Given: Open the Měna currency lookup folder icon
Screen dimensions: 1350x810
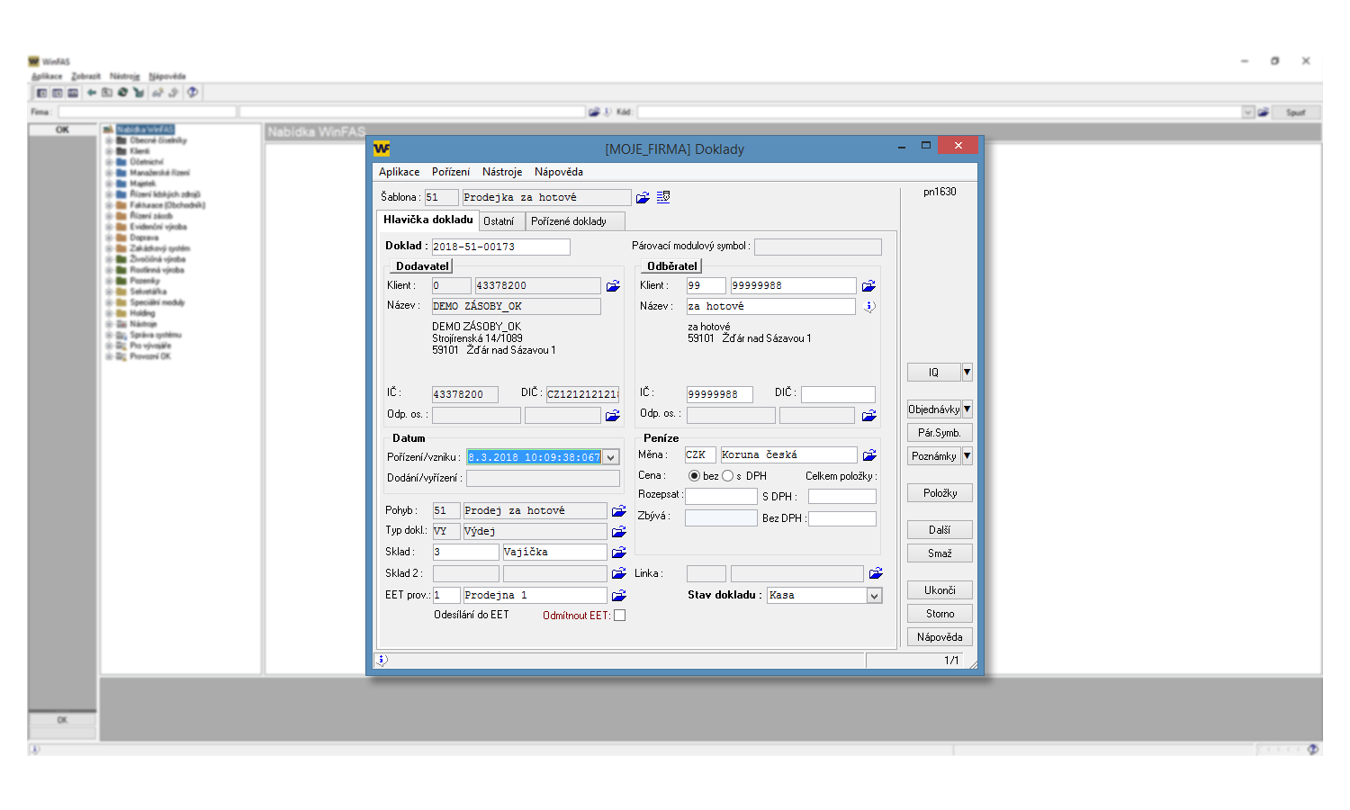Looking at the screenshot, I should coord(869,455).
